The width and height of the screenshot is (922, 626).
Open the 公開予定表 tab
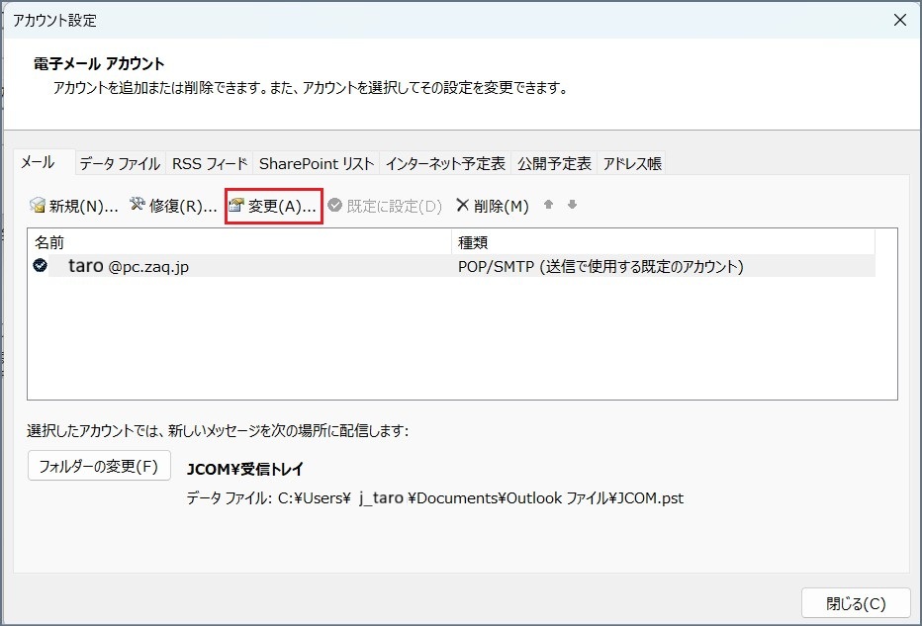click(554, 163)
